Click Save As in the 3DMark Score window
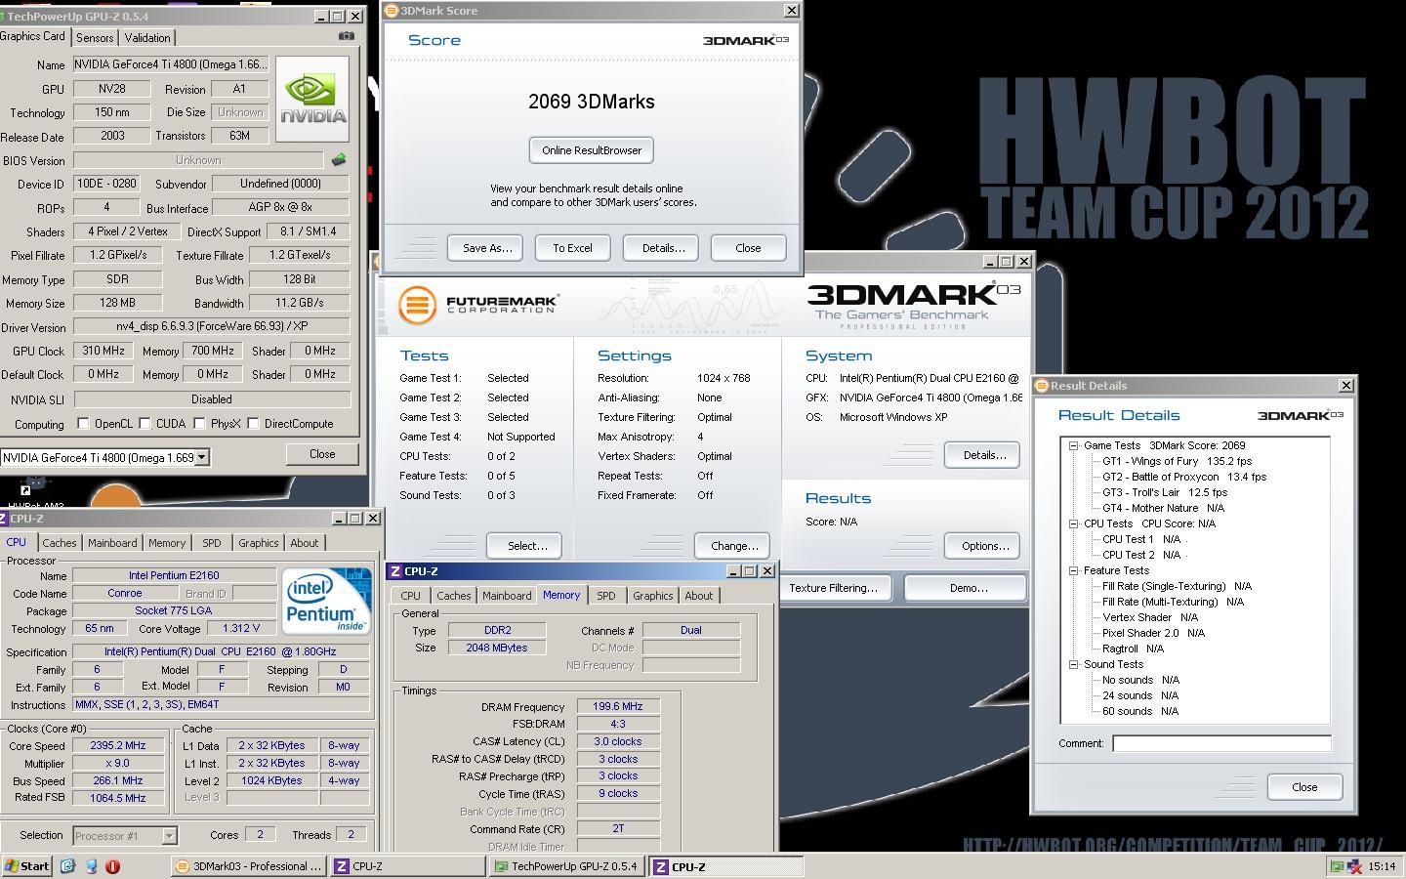The width and height of the screenshot is (1406, 879). point(486,248)
